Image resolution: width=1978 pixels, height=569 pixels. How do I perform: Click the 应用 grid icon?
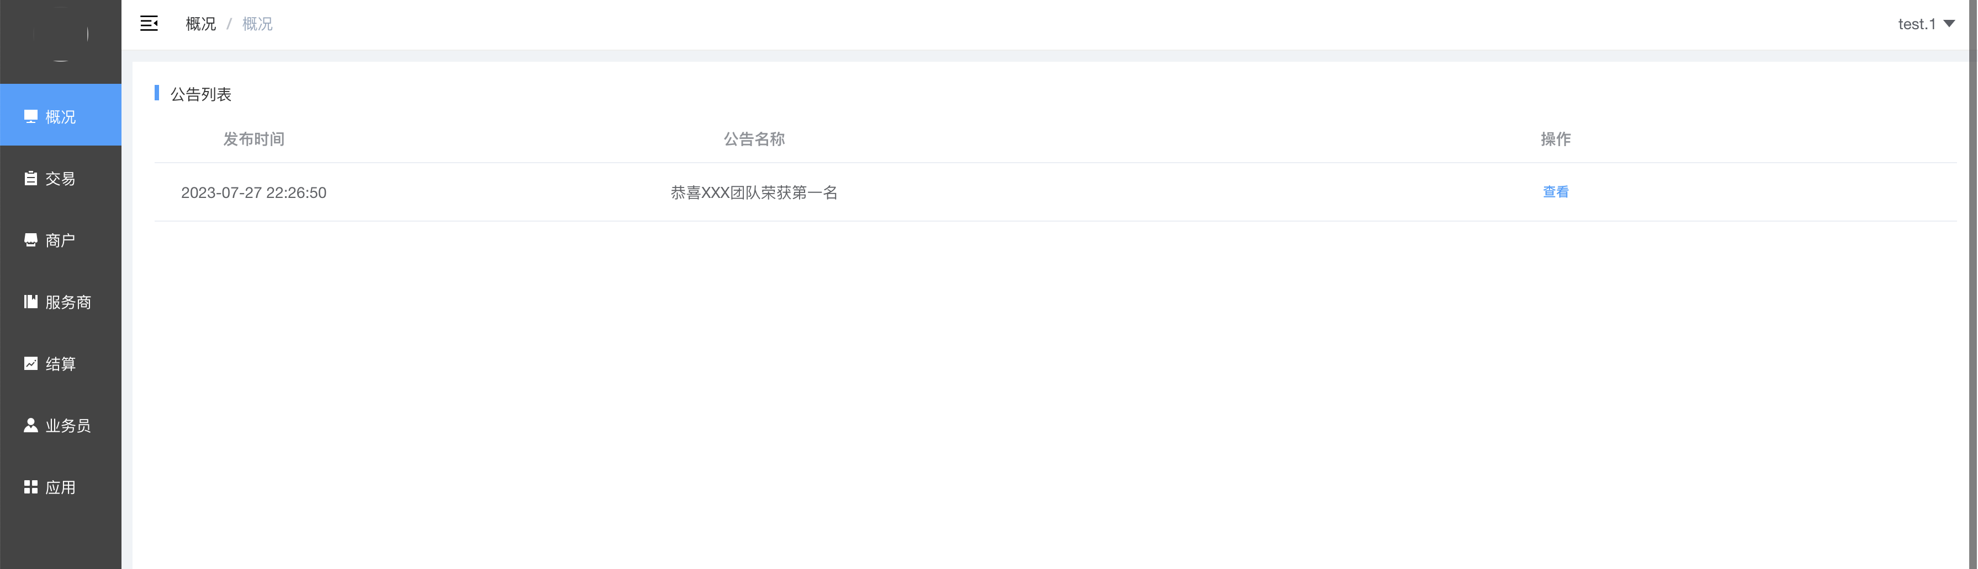click(x=31, y=487)
